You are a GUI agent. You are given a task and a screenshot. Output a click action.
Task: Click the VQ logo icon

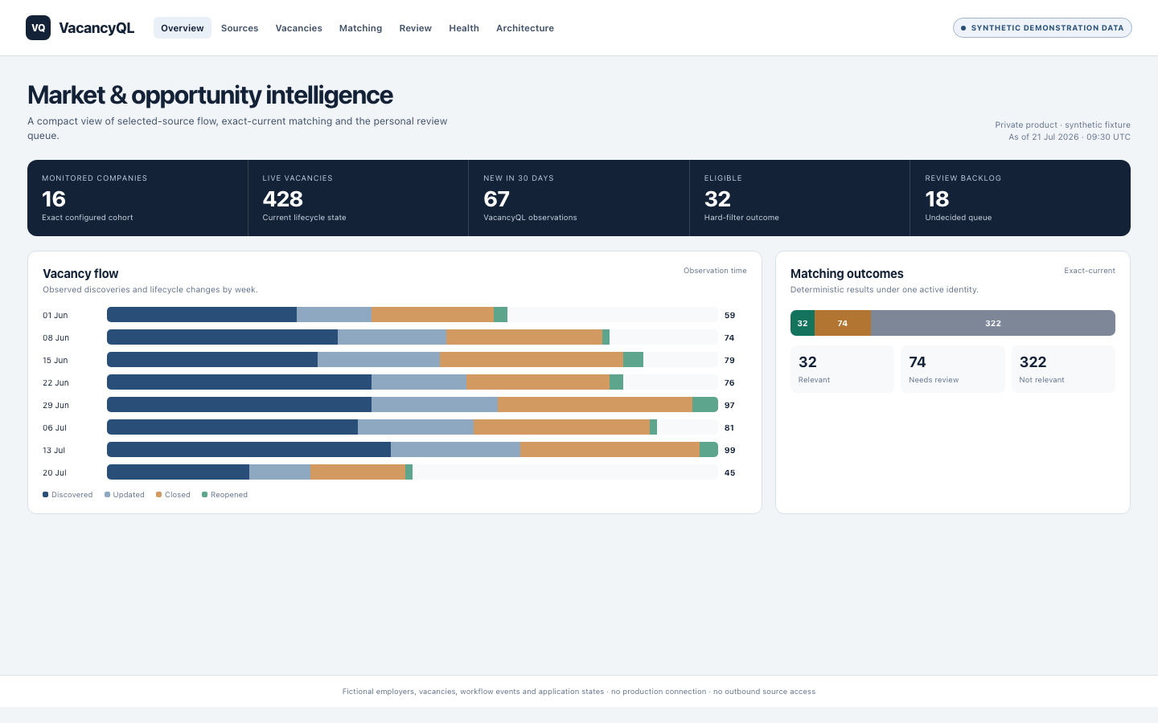(x=38, y=28)
